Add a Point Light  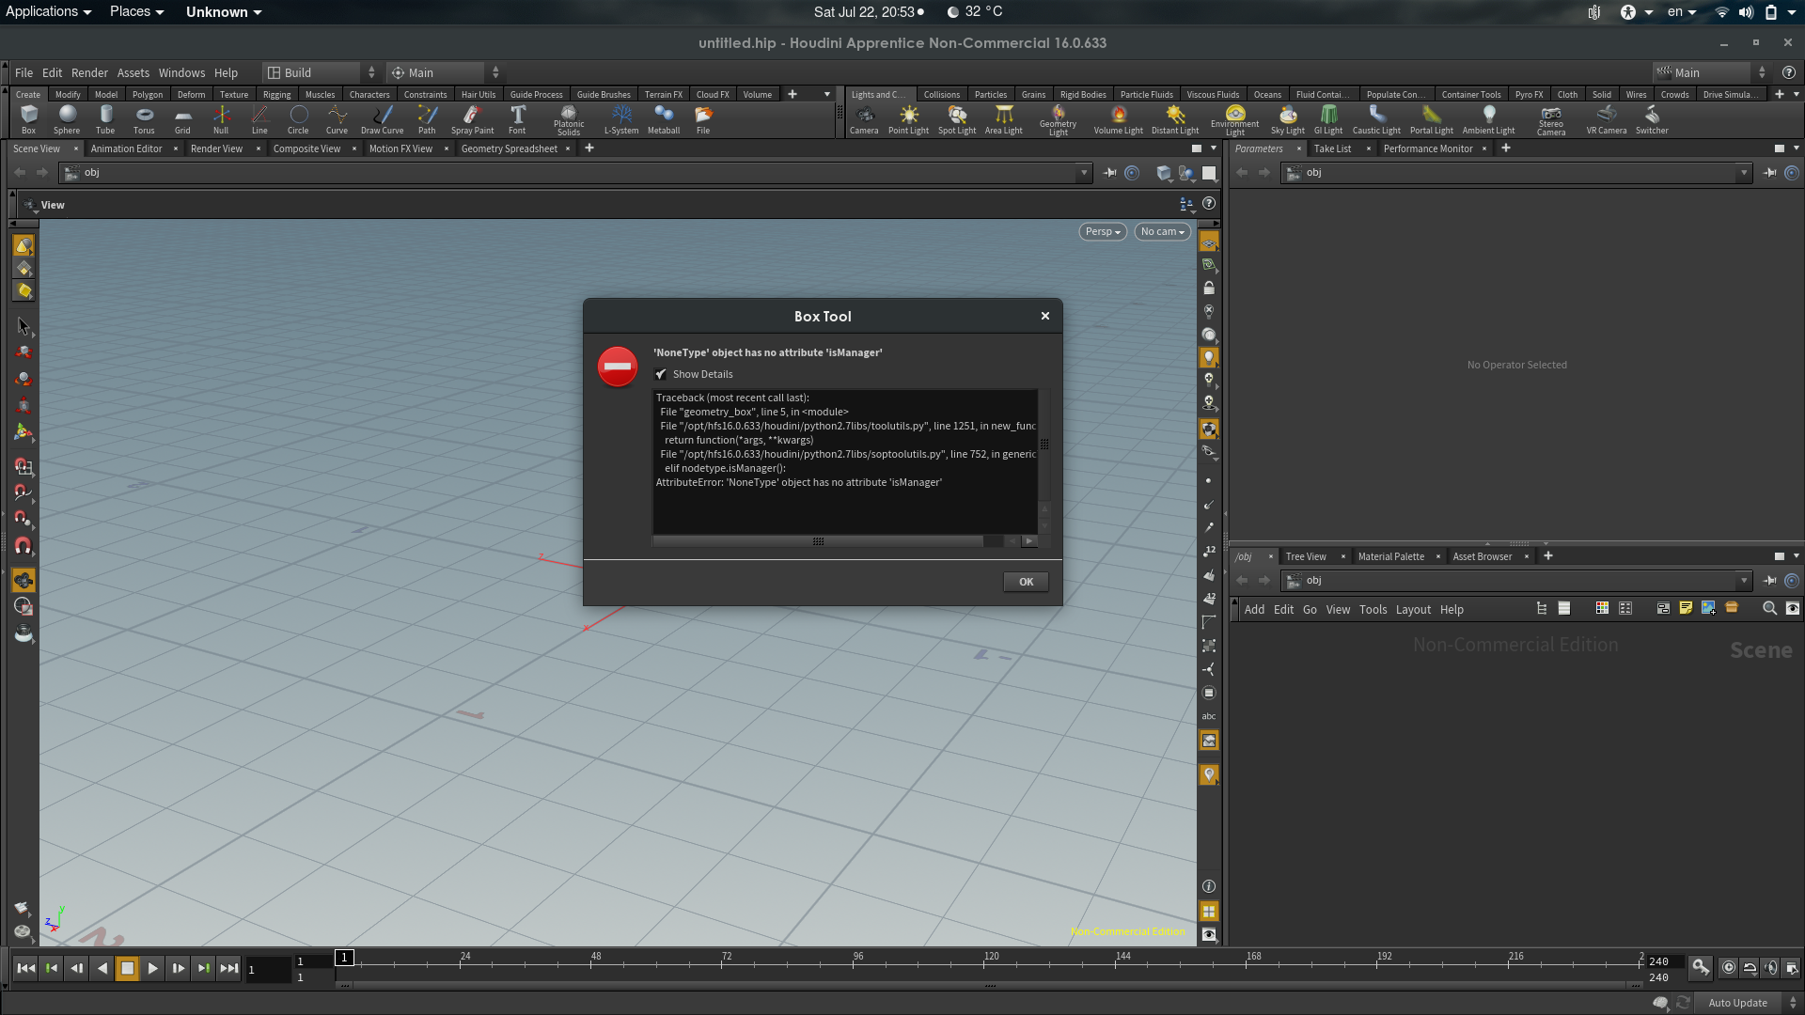click(908, 119)
